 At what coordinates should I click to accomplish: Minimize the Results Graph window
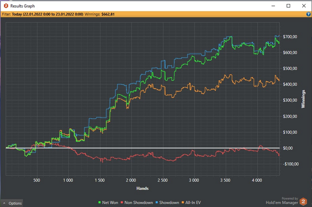click(x=273, y=6)
